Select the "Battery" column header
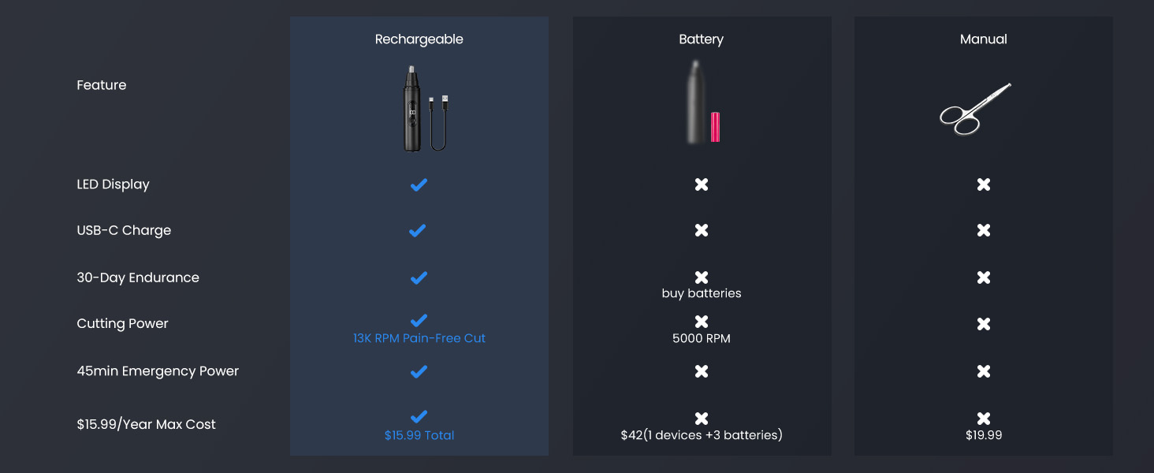 (701, 39)
